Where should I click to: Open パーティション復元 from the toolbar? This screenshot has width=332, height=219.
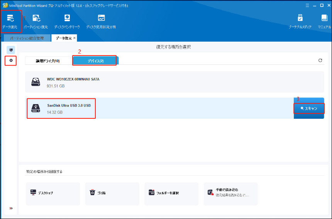coord(36,20)
